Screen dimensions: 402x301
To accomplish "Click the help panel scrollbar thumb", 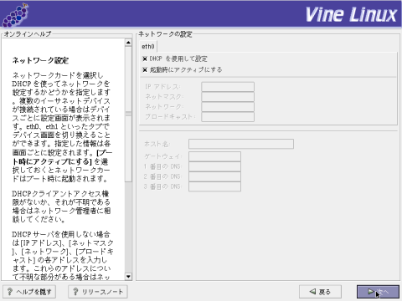I will pos(128,115).
